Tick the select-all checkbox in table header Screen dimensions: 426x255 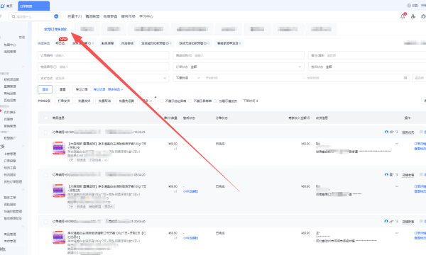[x=46, y=118]
